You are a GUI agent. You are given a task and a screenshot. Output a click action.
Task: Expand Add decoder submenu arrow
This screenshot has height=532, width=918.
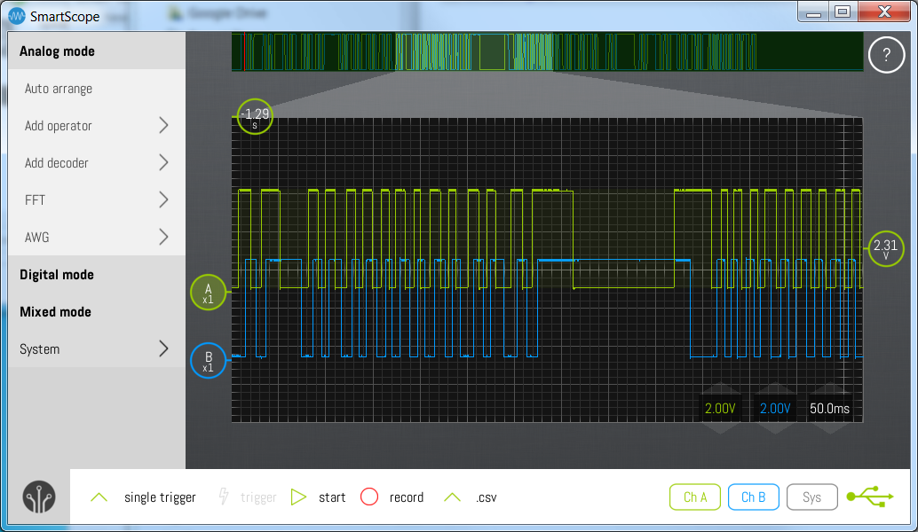(x=164, y=162)
